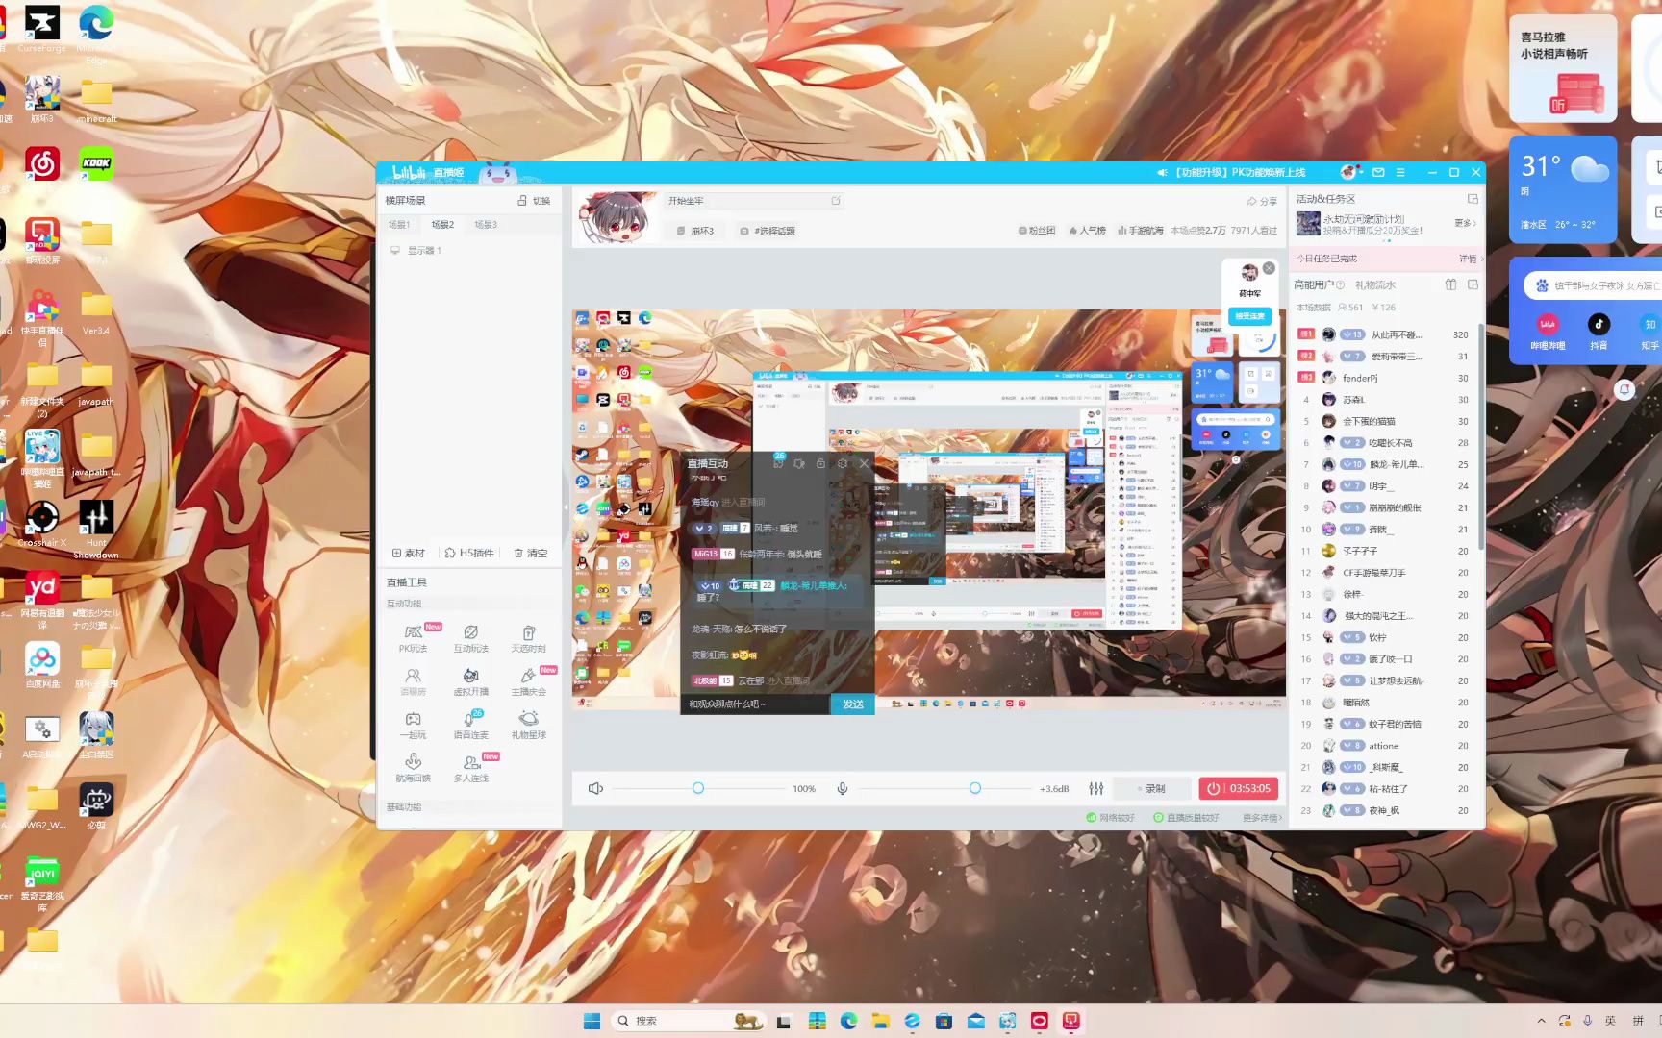This screenshot has width=1662, height=1038.
Task: Open the 多人连线 tool
Action: point(470,768)
